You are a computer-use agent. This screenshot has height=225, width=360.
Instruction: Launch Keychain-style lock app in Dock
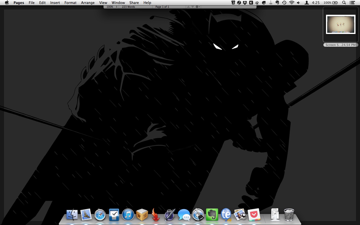tap(198, 215)
